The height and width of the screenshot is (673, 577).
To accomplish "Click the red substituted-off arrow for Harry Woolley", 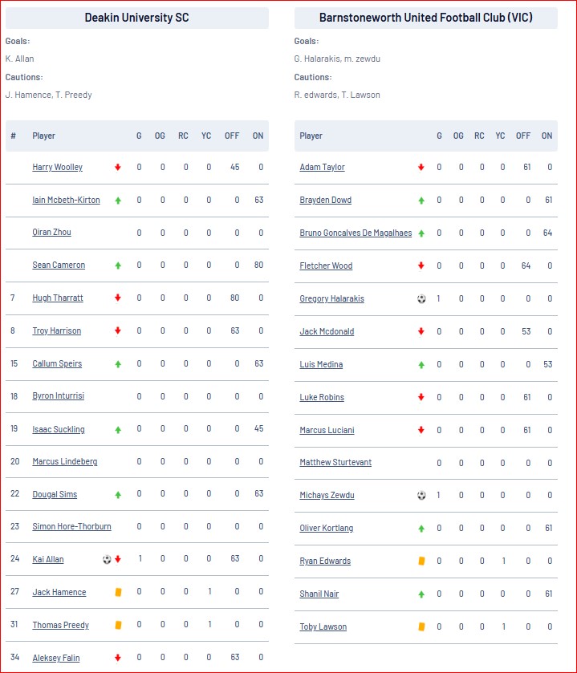I will coord(118,168).
